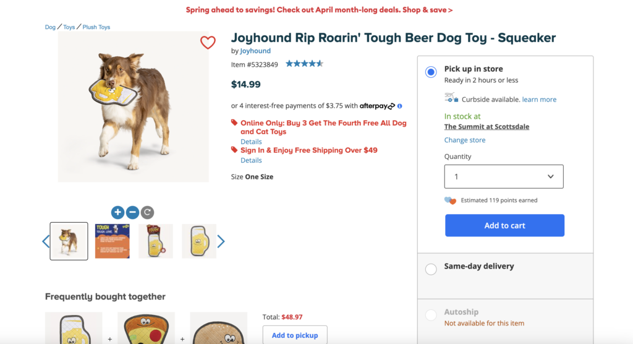633x344 pixels.
Task: Zoom out with the minus icon
Action: pyautogui.click(x=132, y=212)
